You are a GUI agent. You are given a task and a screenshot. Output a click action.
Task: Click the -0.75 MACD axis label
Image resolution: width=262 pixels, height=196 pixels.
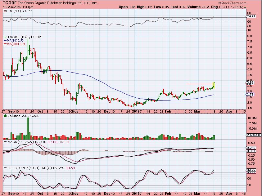[x=251, y=164]
